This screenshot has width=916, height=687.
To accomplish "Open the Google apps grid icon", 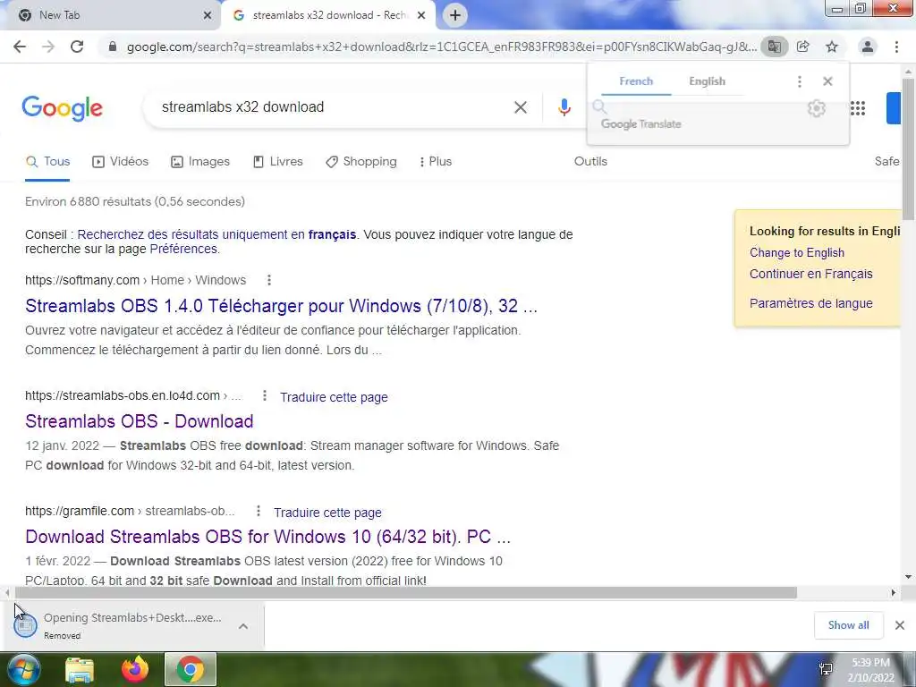I will coord(858,108).
